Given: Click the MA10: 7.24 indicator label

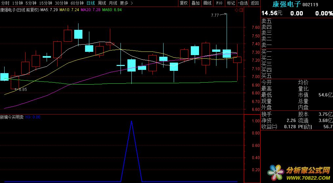Looking at the screenshot, I should click(x=69, y=10).
